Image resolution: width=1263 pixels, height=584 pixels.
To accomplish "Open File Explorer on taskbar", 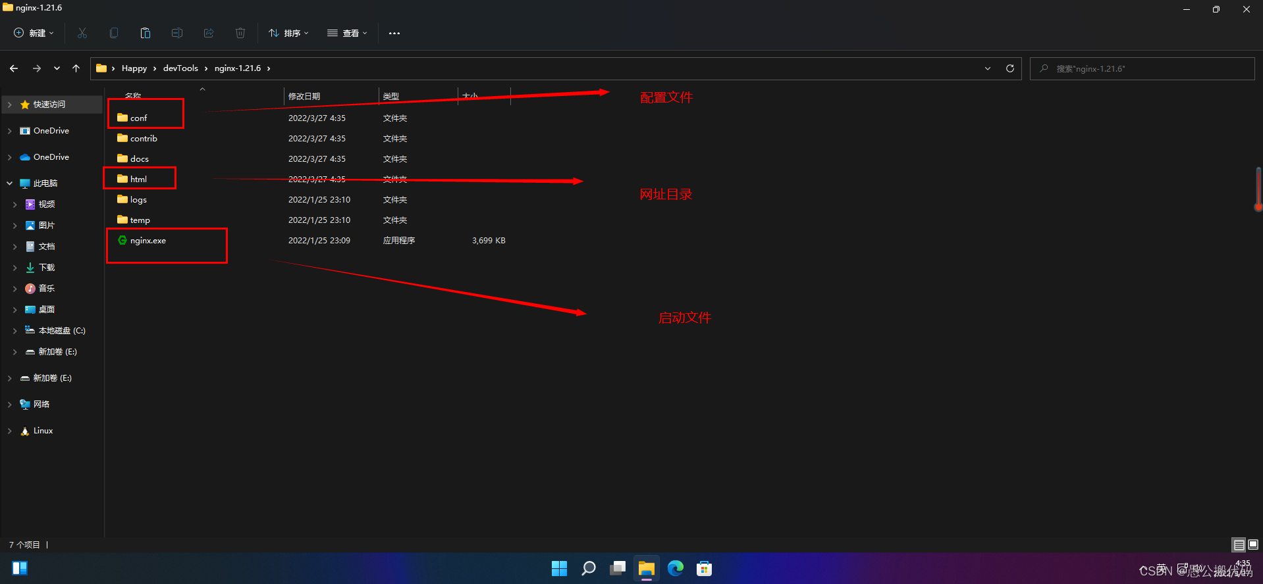I will [x=647, y=568].
